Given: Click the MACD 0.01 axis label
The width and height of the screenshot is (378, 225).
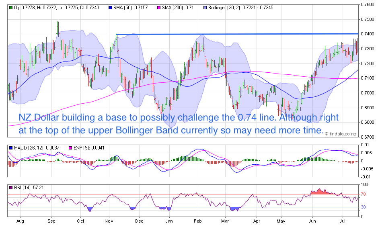Looking at the screenshot, I should (x=365, y=145).
